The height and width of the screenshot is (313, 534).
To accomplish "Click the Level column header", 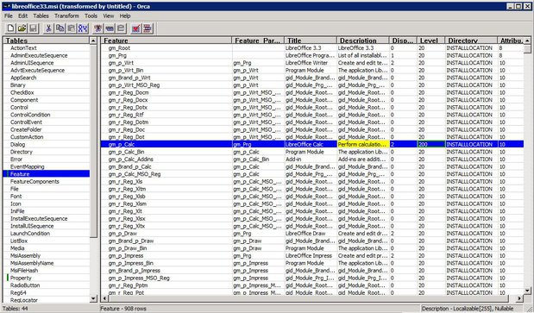I will pos(430,41).
